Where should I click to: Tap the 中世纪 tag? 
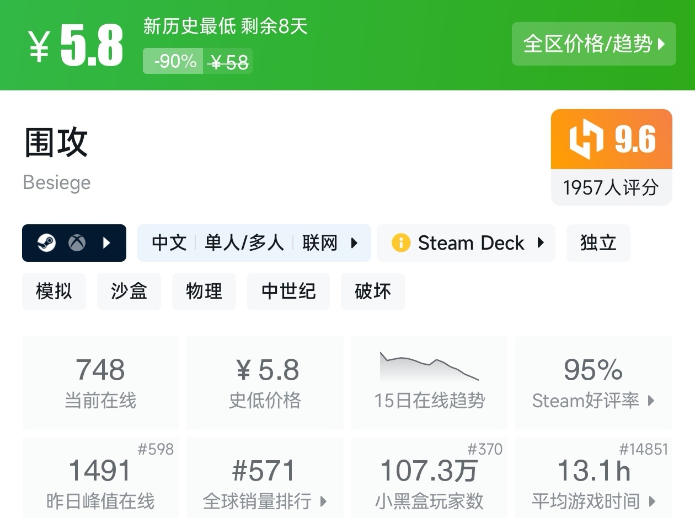point(288,291)
